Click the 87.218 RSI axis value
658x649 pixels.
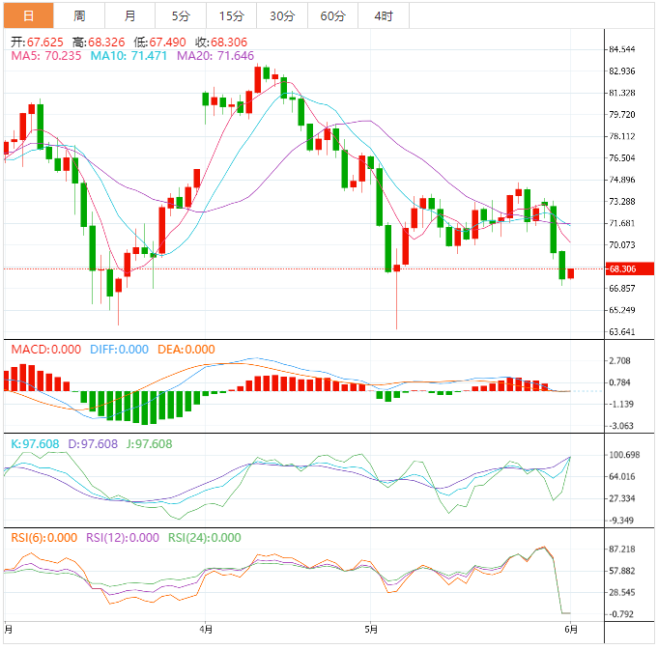coord(622,550)
